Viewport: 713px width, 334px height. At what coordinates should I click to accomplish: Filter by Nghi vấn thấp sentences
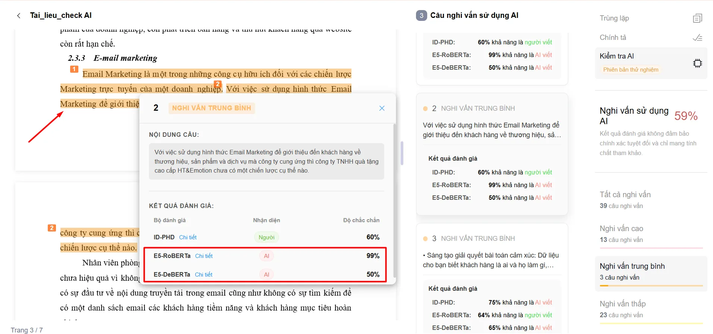point(651,309)
